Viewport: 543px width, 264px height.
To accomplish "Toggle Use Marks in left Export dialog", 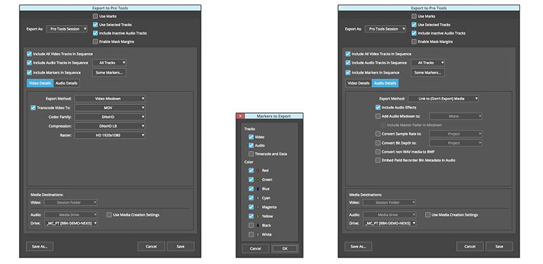I will [95, 16].
